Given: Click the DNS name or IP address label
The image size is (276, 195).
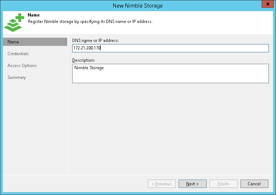Looking at the screenshot, I should pyautogui.click(x=95, y=41).
